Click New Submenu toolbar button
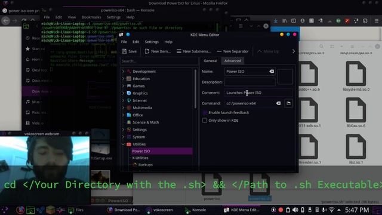Image resolution: width=382 pixels, height=215 pixels. pyautogui.click(x=193, y=51)
